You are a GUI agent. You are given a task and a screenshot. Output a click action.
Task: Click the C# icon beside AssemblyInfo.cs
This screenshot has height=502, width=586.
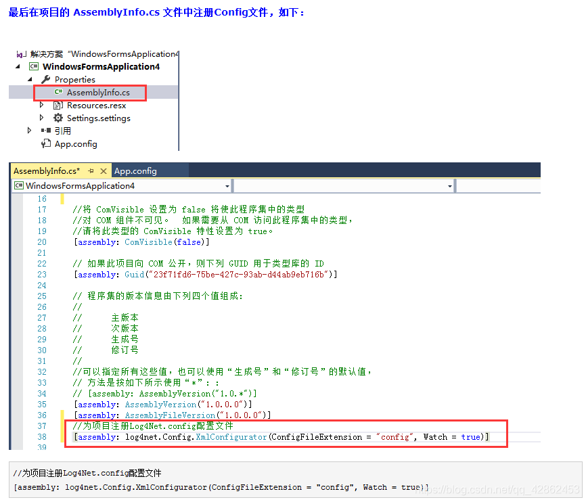pyautogui.click(x=58, y=92)
